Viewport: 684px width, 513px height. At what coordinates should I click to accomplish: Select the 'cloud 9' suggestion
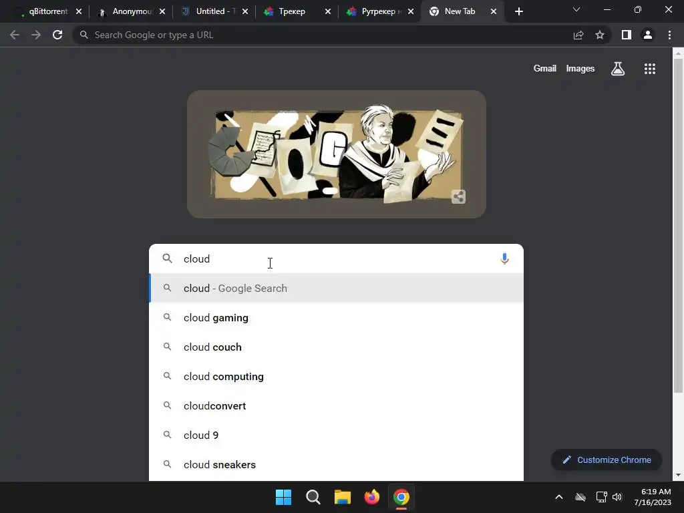point(337,435)
